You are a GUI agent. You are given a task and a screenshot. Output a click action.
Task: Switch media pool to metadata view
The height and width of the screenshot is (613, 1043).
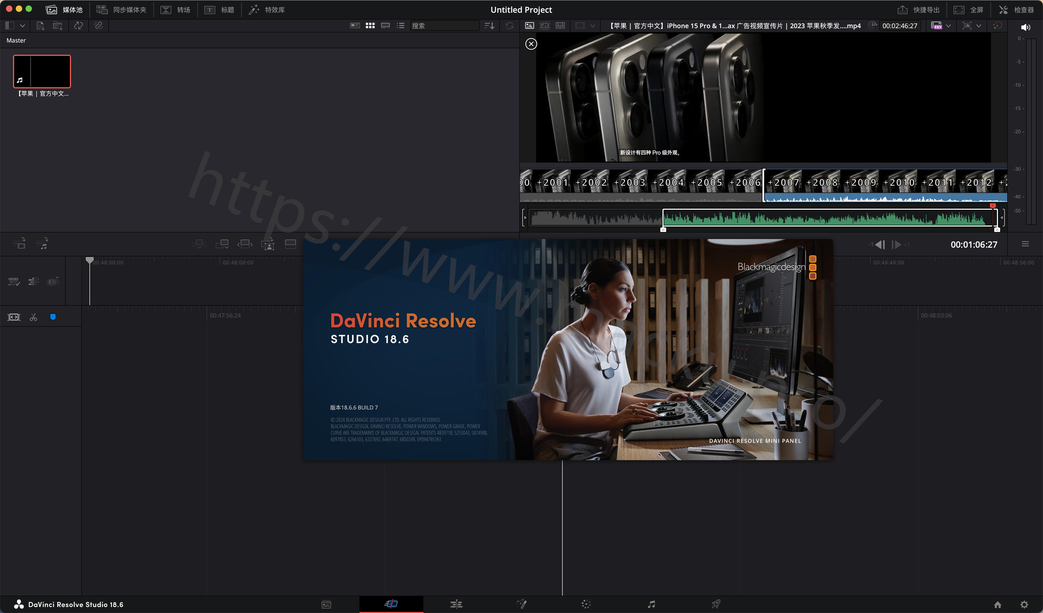tap(355, 26)
